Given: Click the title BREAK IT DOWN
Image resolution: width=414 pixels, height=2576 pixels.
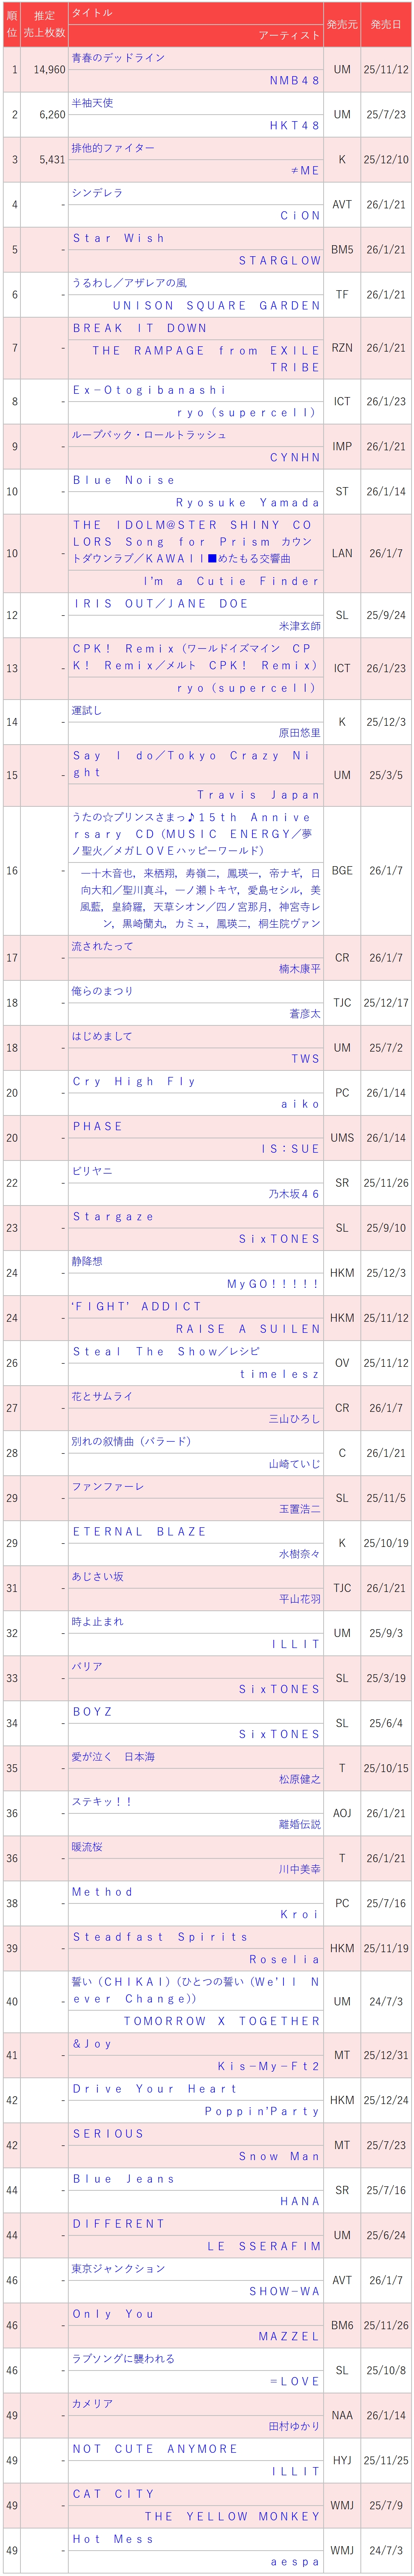Looking at the screenshot, I should coord(139,328).
